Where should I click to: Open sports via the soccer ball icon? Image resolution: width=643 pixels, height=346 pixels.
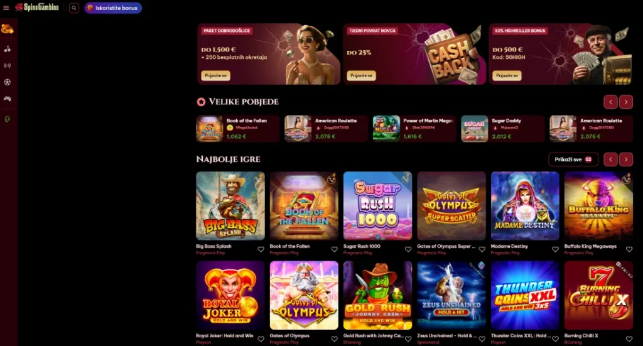(x=8, y=82)
